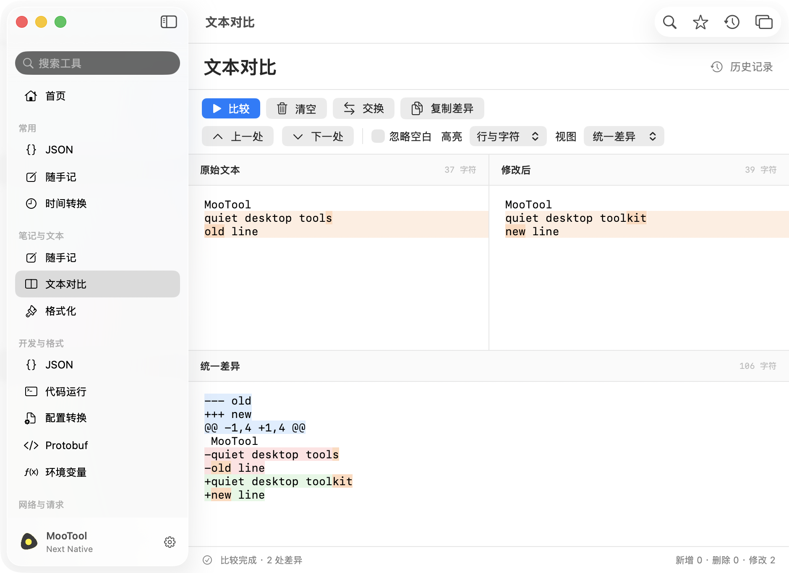789x573 pixels.
Task: Open the 历史记录 link
Action: click(x=742, y=67)
